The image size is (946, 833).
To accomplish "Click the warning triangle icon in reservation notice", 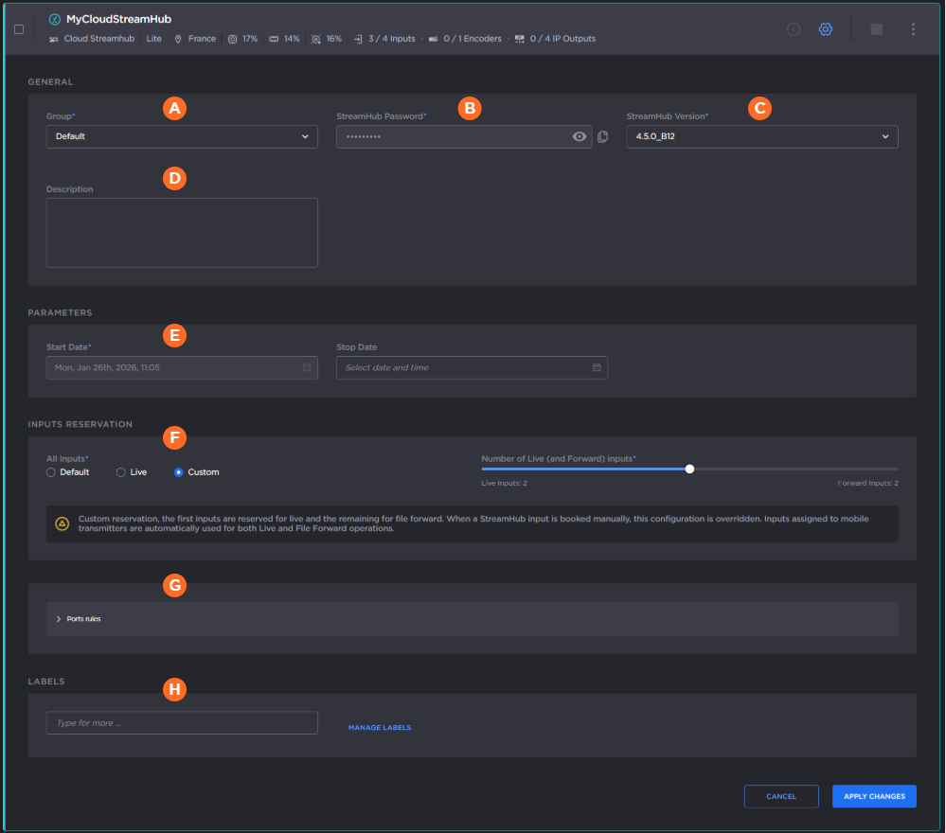I will (x=62, y=523).
